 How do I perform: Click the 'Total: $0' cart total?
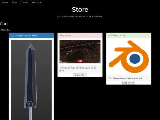point(5,30)
